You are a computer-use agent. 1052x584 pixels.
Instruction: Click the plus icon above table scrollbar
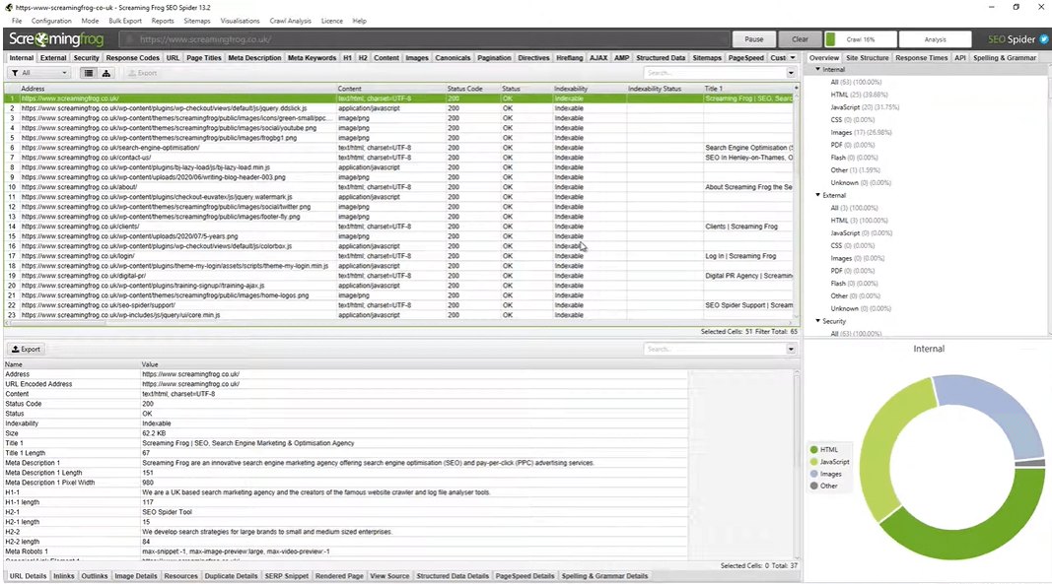(797, 88)
